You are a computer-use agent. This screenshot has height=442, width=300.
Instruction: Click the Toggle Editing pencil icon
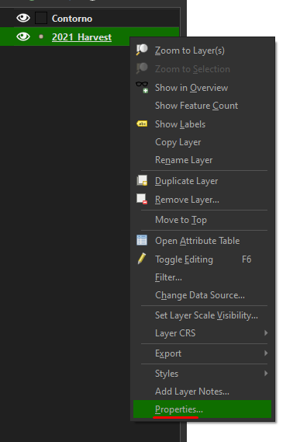pyautogui.click(x=142, y=259)
